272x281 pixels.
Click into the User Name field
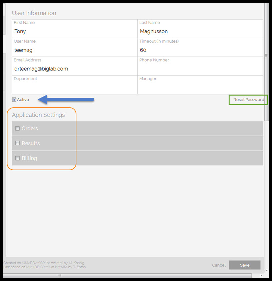[75, 50]
